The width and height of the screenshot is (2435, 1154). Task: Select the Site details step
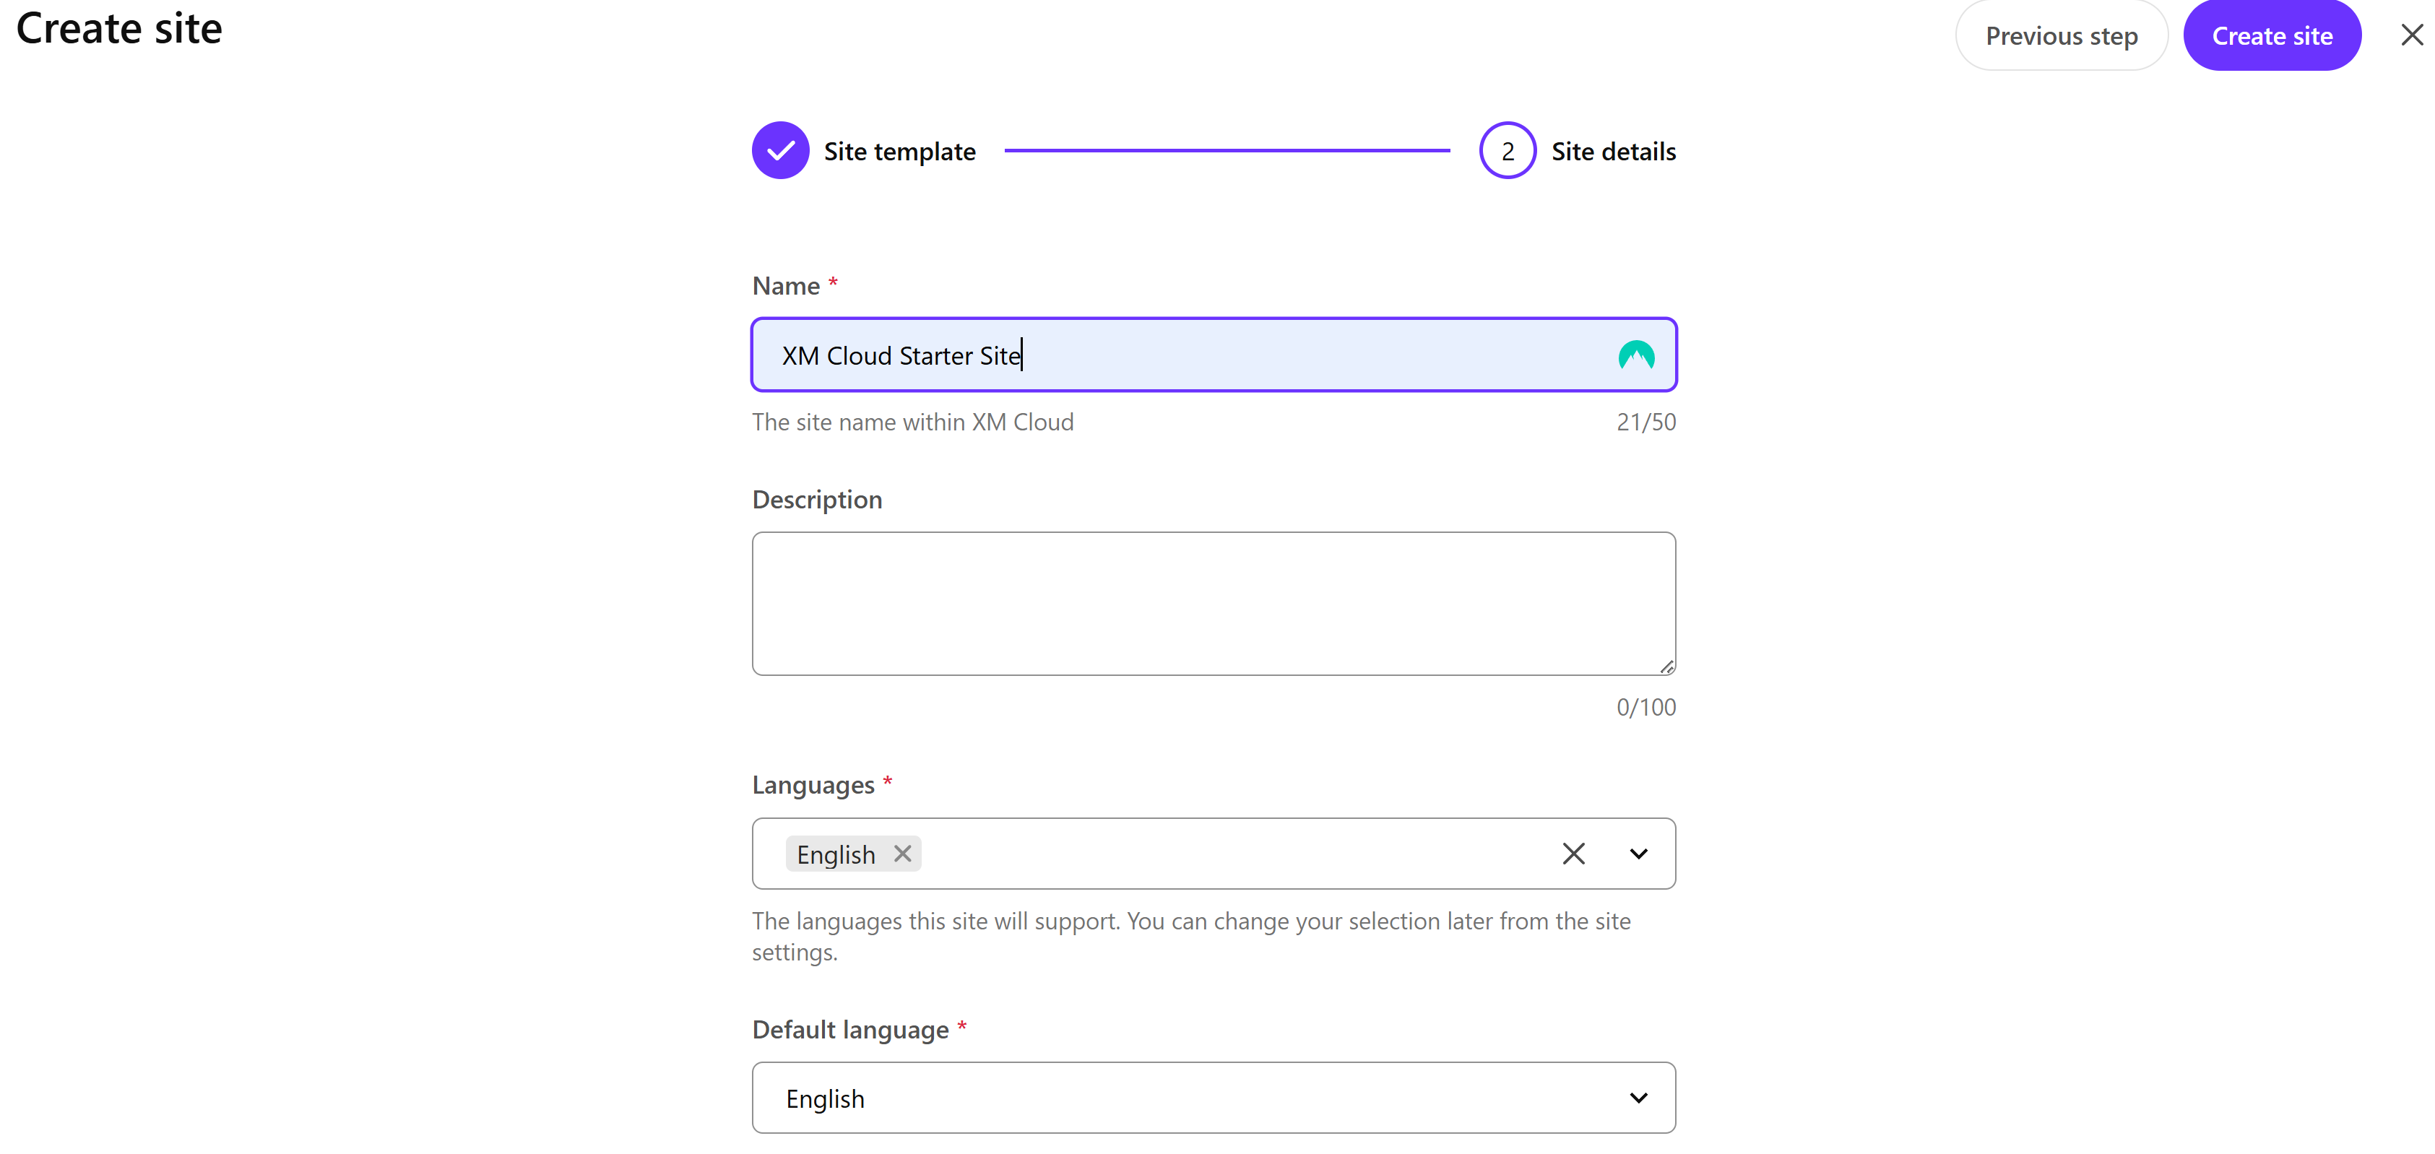coord(1613,151)
